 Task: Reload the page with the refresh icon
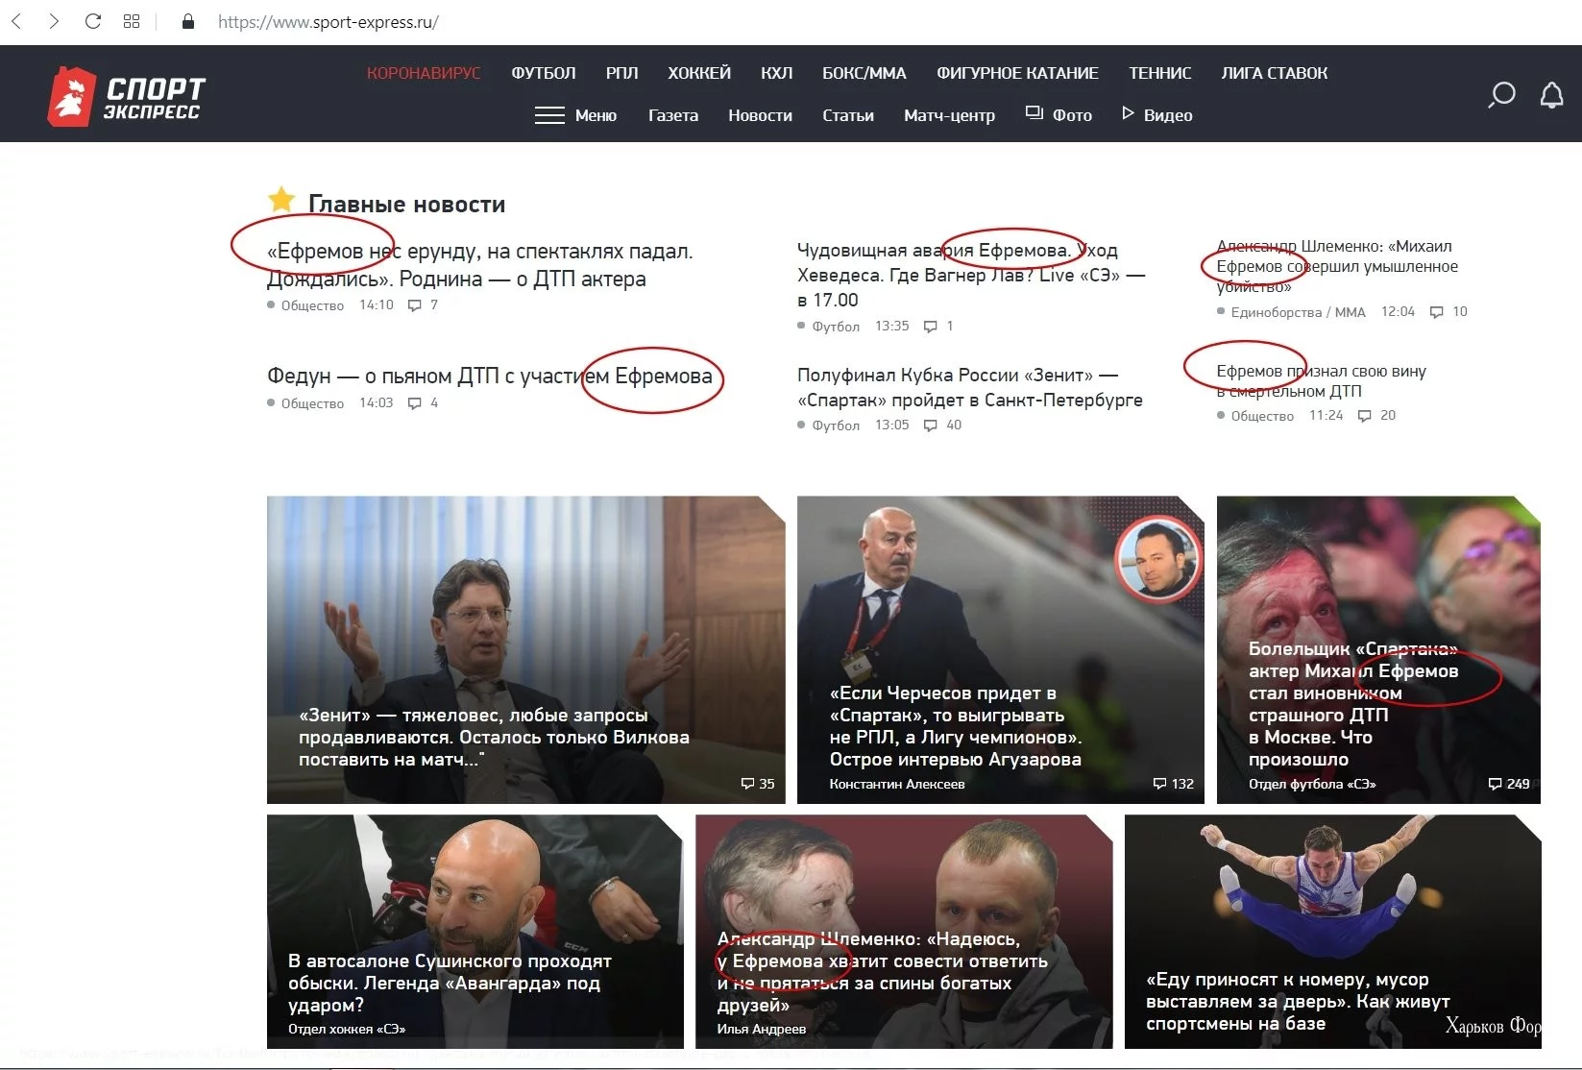[93, 21]
